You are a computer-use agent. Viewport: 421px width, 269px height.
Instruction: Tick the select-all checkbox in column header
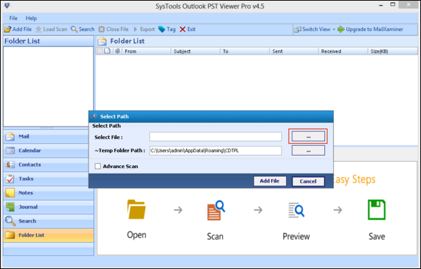(x=100, y=51)
